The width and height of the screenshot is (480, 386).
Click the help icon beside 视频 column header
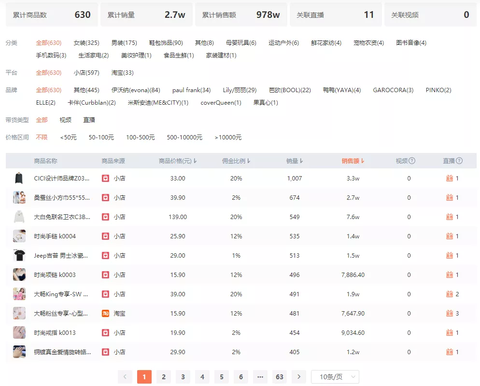[x=412, y=161]
